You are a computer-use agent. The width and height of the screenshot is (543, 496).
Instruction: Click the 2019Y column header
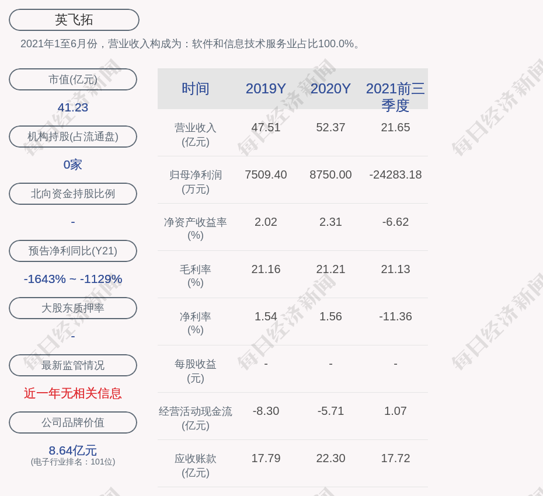266,89
